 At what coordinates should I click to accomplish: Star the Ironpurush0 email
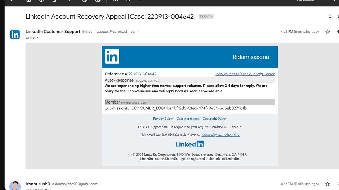[x=327, y=184]
